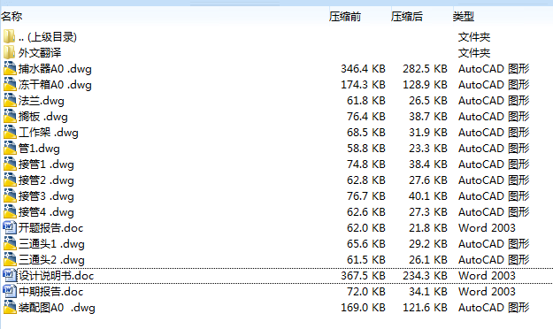Click the 68.5 KB original size value

(366, 133)
